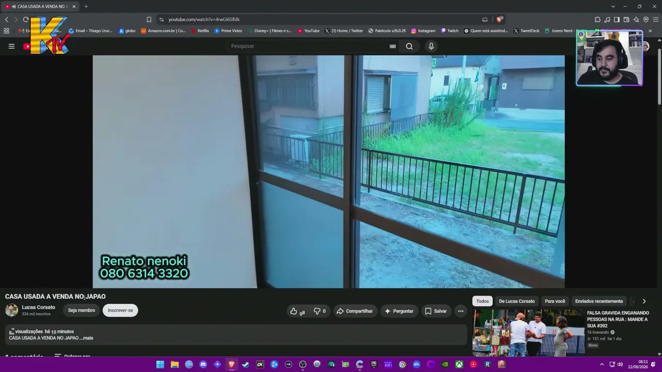Bookmark this page in the address bar

point(149,20)
